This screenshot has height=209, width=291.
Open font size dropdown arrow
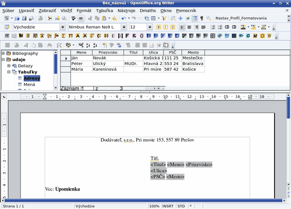tap(150, 27)
